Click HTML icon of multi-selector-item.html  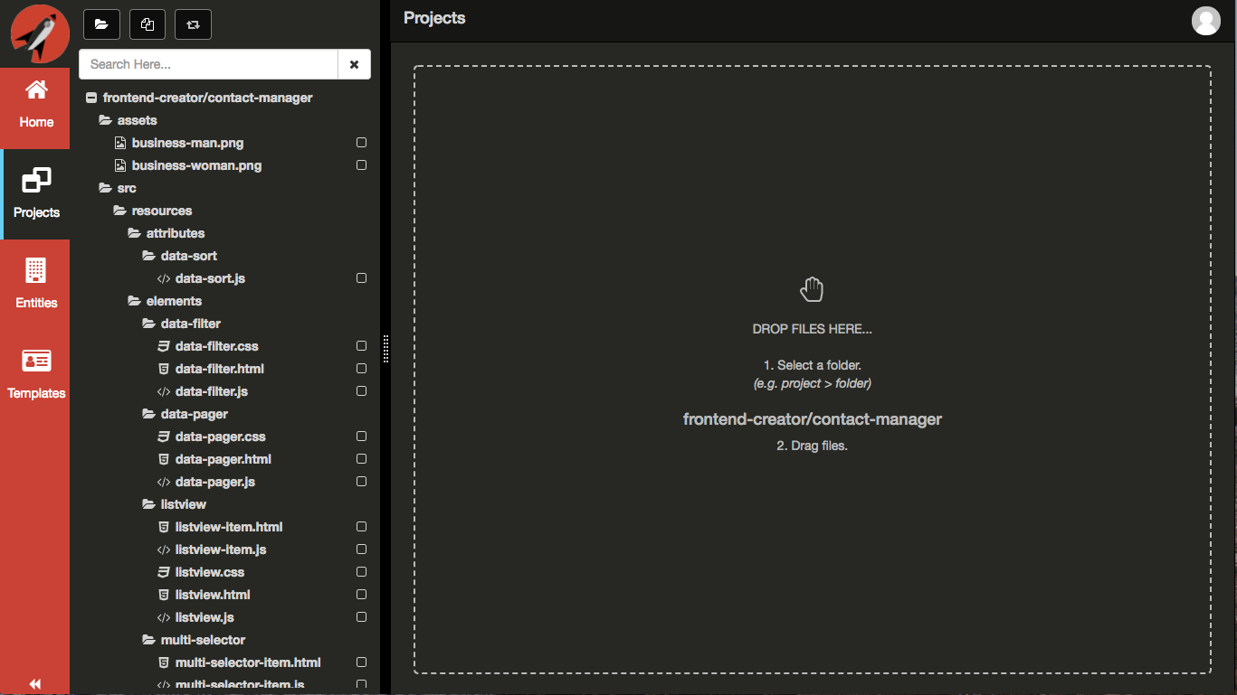coord(164,662)
